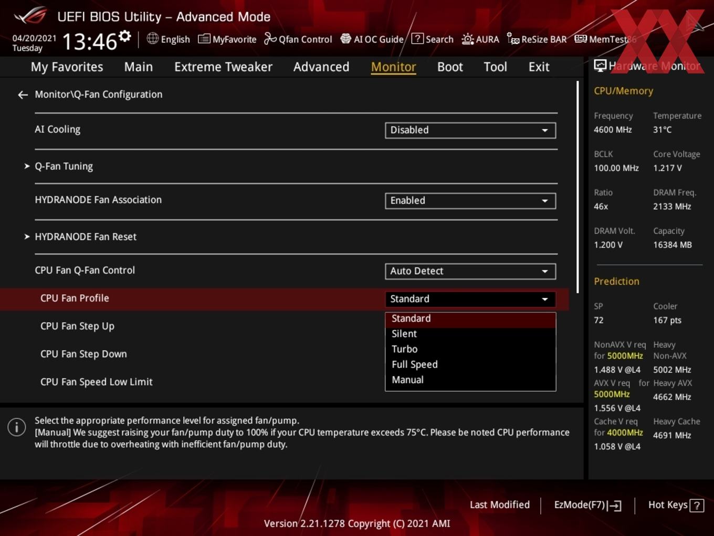Choose Turbo fan profile option

coord(470,349)
